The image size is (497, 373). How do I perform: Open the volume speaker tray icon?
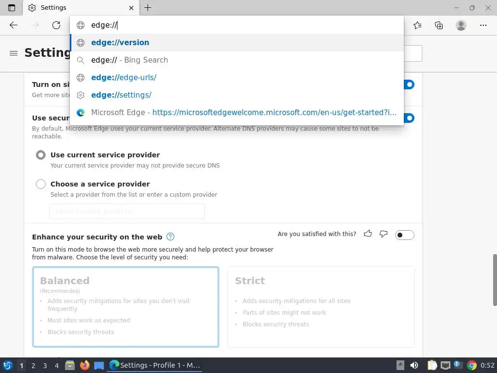pyautogui.click(x=414, y=365)
